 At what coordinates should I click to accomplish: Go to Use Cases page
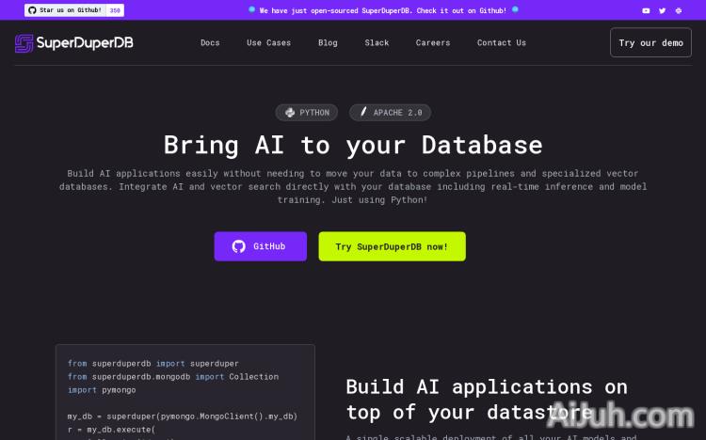coord(268,43)
